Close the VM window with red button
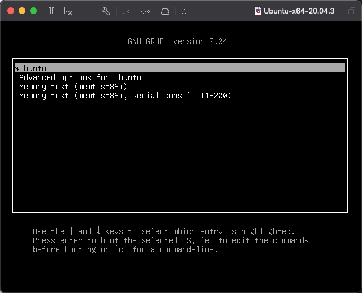 11,11
